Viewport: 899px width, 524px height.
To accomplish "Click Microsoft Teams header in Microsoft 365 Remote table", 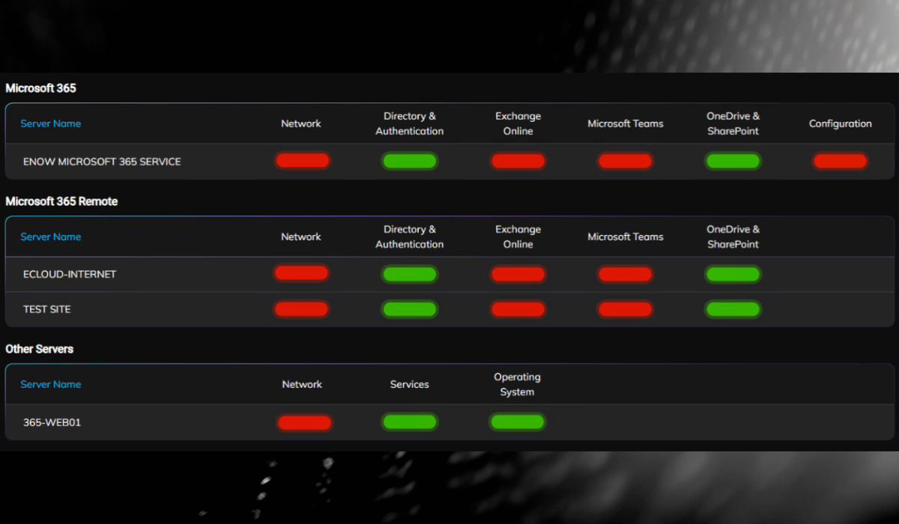I will tap(626, 237).
